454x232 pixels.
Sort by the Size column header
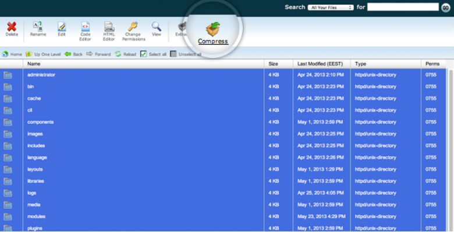pos(273,64)
